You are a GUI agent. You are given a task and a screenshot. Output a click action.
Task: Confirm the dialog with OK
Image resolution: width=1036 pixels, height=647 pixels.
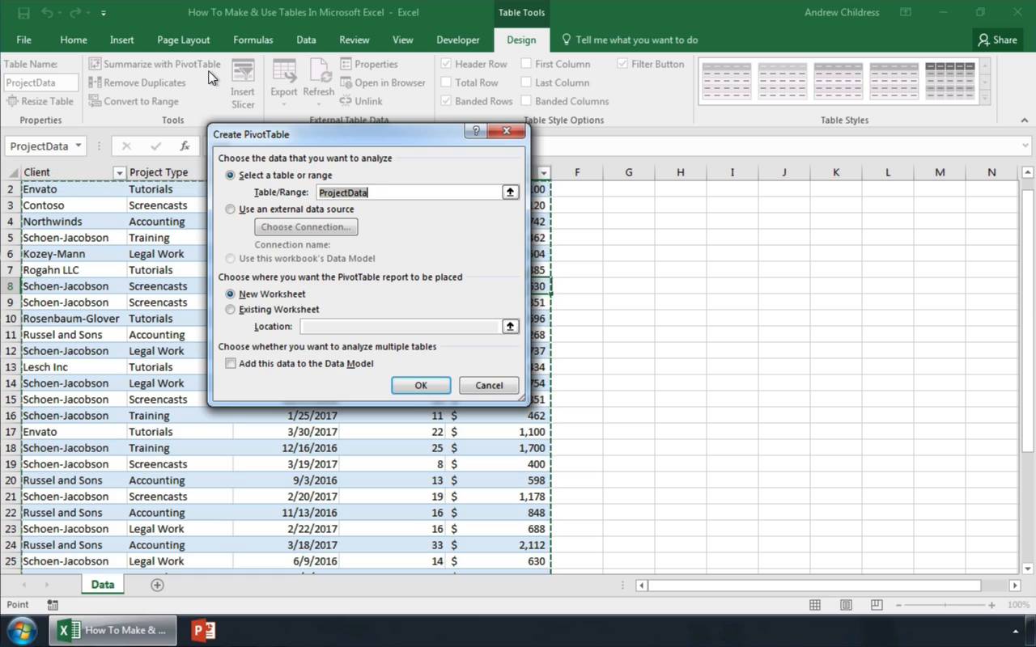click(421, 386)
